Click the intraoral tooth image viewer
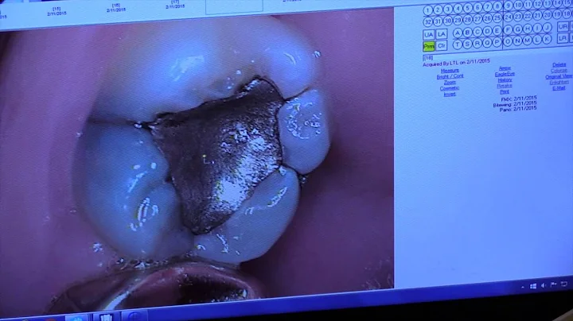The width and height of the screenshot is (573, 321). (x=197, y=160)
